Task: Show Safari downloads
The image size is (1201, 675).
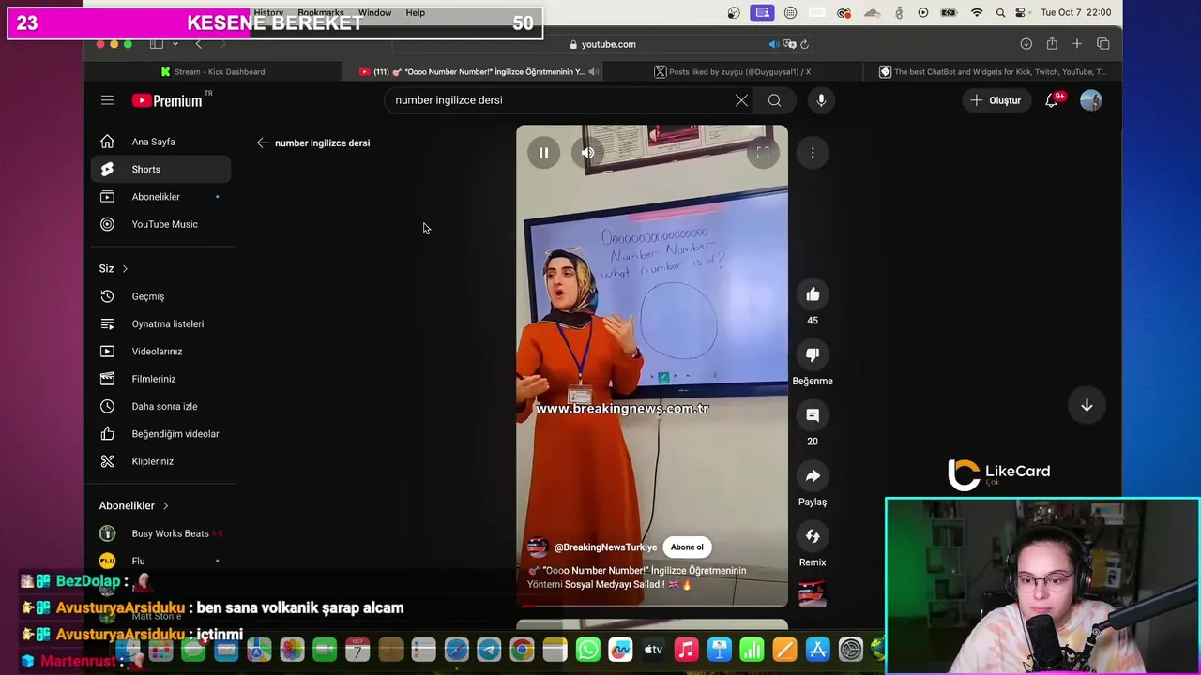Action: pyautogui.click(x=1026, y=44)
